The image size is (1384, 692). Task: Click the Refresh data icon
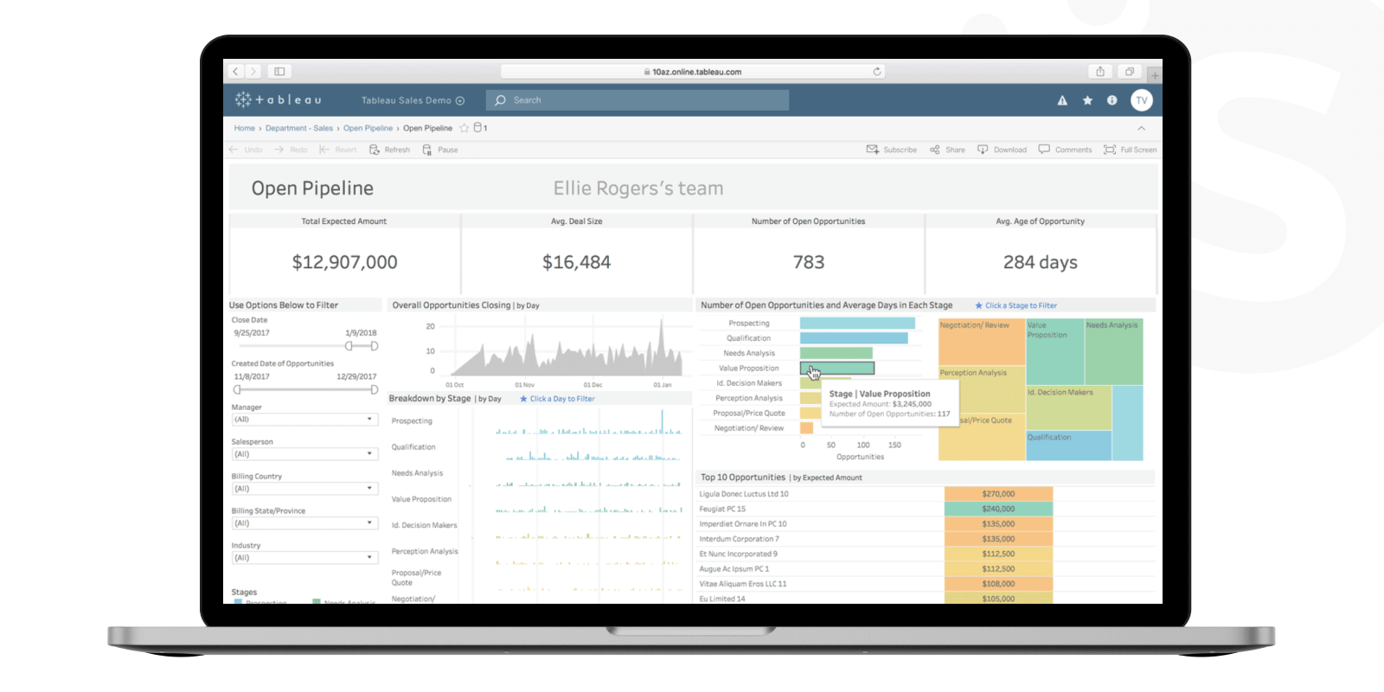(x=375, y=150)
